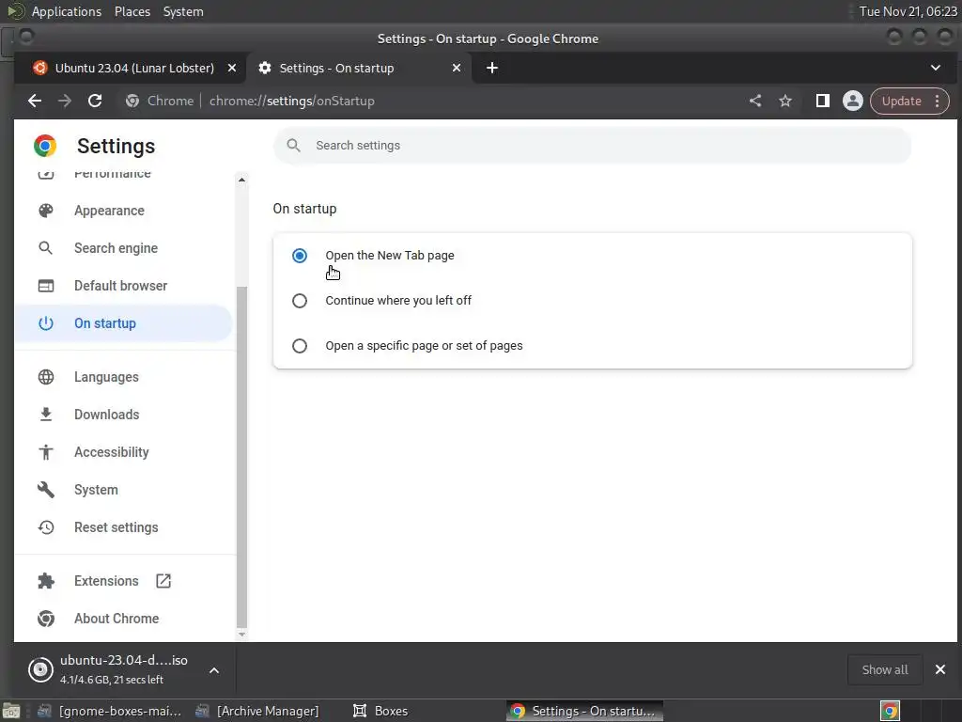Go back using the browser back arrow
The height and width of the screenshot is (722, 962).
[x=35, y=101]
